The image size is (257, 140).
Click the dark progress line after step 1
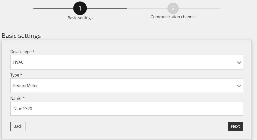[x=106, y=8]
